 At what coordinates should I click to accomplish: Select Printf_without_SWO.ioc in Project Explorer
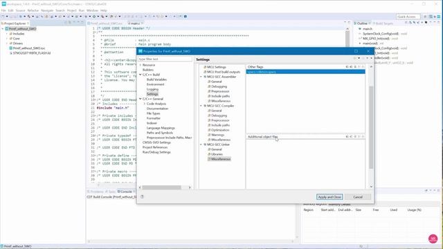point(29,48)
